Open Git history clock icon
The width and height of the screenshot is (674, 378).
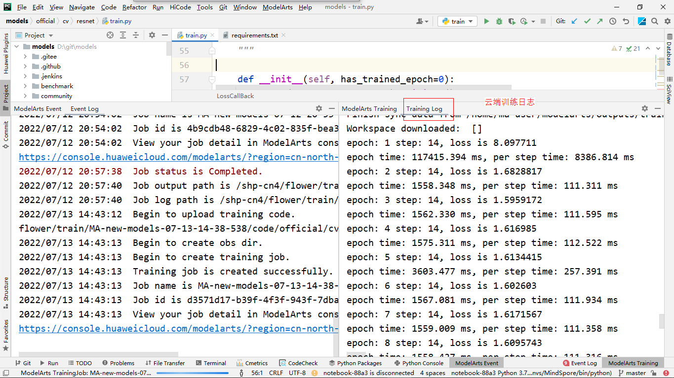click(x=613, y=21)
